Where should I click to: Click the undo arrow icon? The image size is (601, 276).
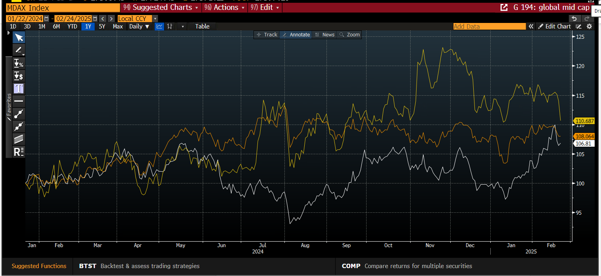pos(574,19)
